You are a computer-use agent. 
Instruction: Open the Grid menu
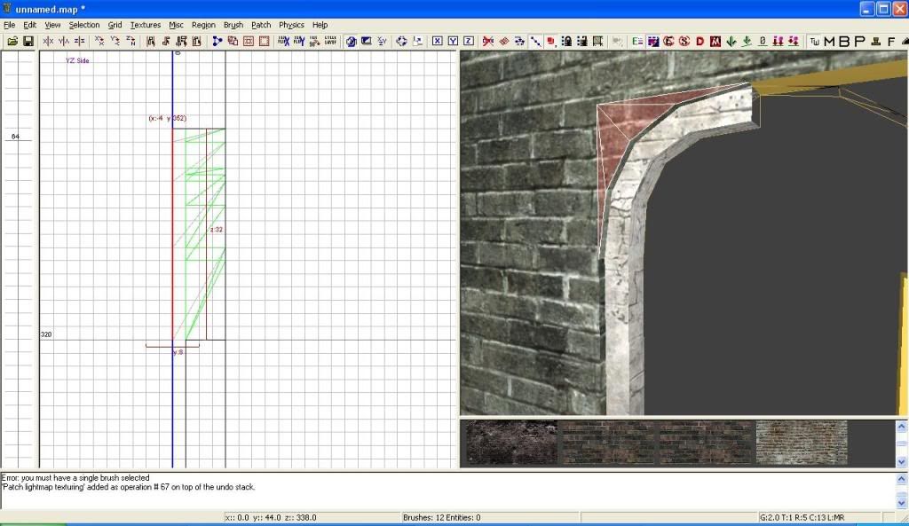[x=115, y=25]
